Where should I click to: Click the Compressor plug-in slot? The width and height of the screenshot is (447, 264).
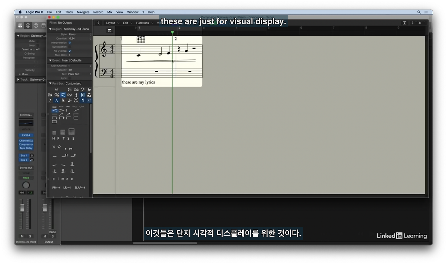tap(26, 145)
